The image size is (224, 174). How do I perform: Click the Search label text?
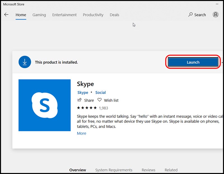point(200,15)
